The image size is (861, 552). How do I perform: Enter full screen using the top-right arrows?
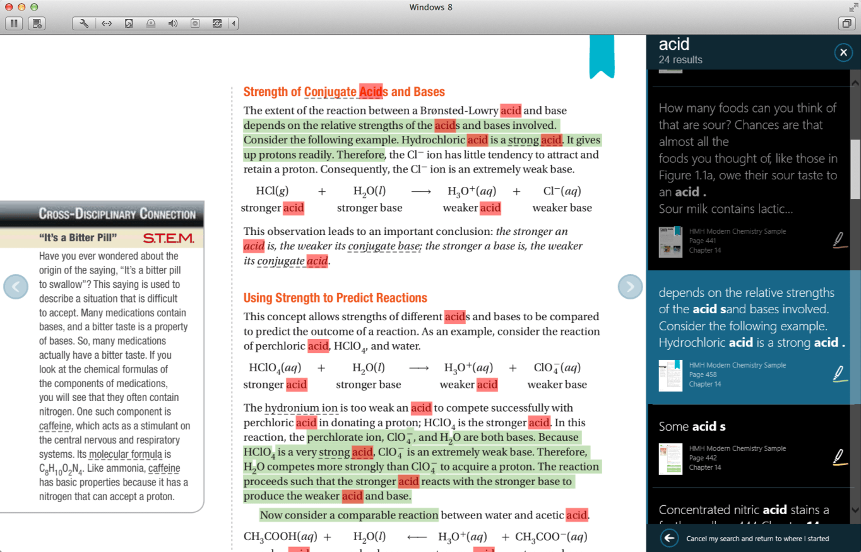pyautogui.click(x=853, y=7)
